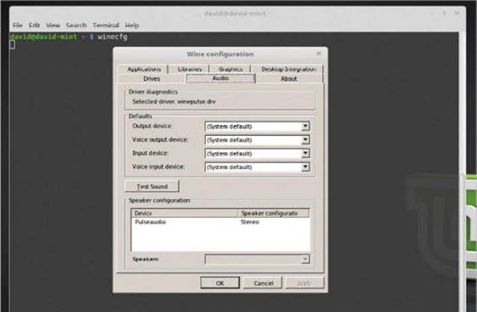Switch to the Graphics tab
The image size is (477, 312).
[x=231, y=69]
